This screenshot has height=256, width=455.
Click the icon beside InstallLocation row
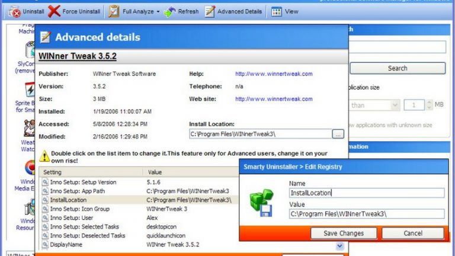tap(45, 200)
